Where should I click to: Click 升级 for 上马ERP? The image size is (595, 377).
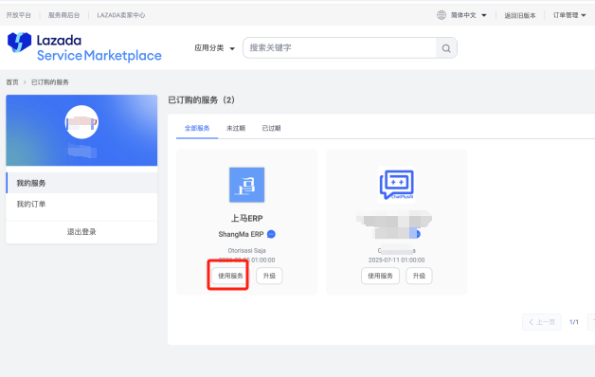(269, 276)
